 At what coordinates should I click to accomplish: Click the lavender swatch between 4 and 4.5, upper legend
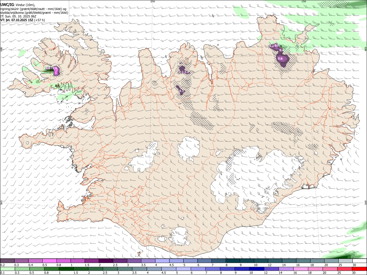coord(162,261)
